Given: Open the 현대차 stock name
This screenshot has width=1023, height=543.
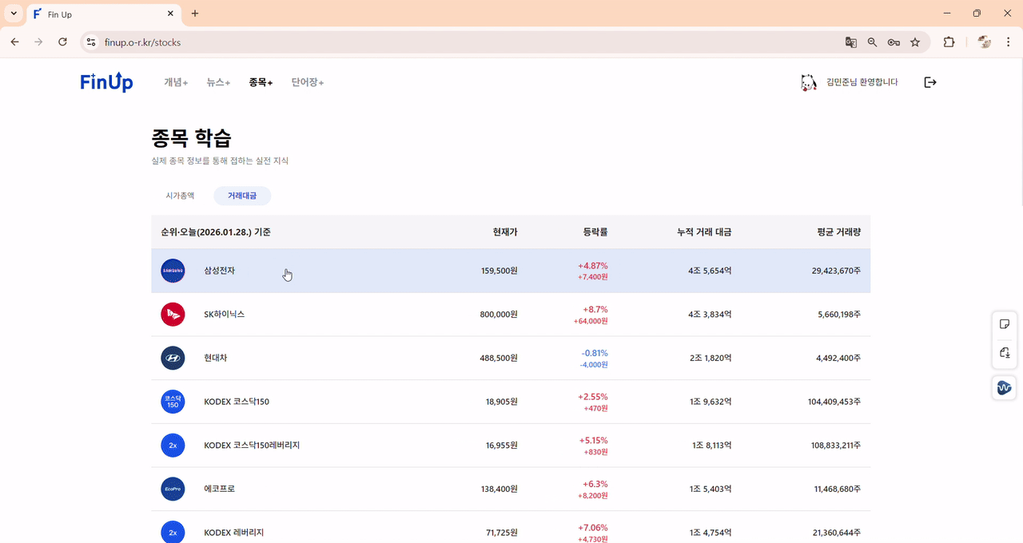Looking at the screenshot, I should click(216, 358).
